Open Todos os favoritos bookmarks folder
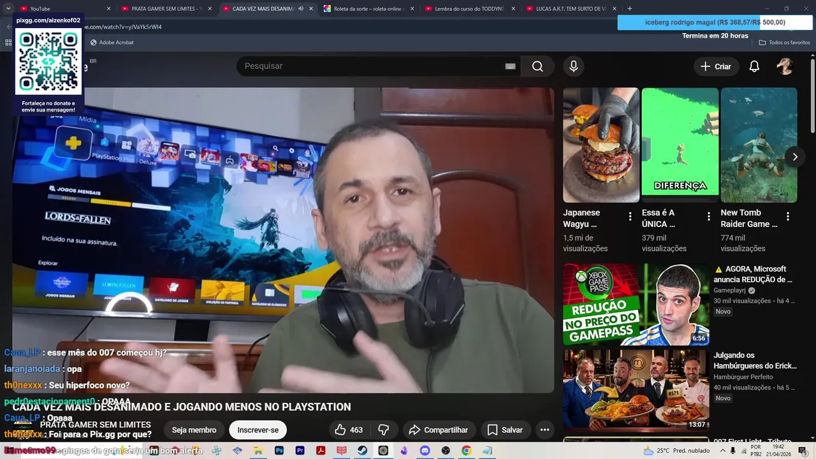 784,42
